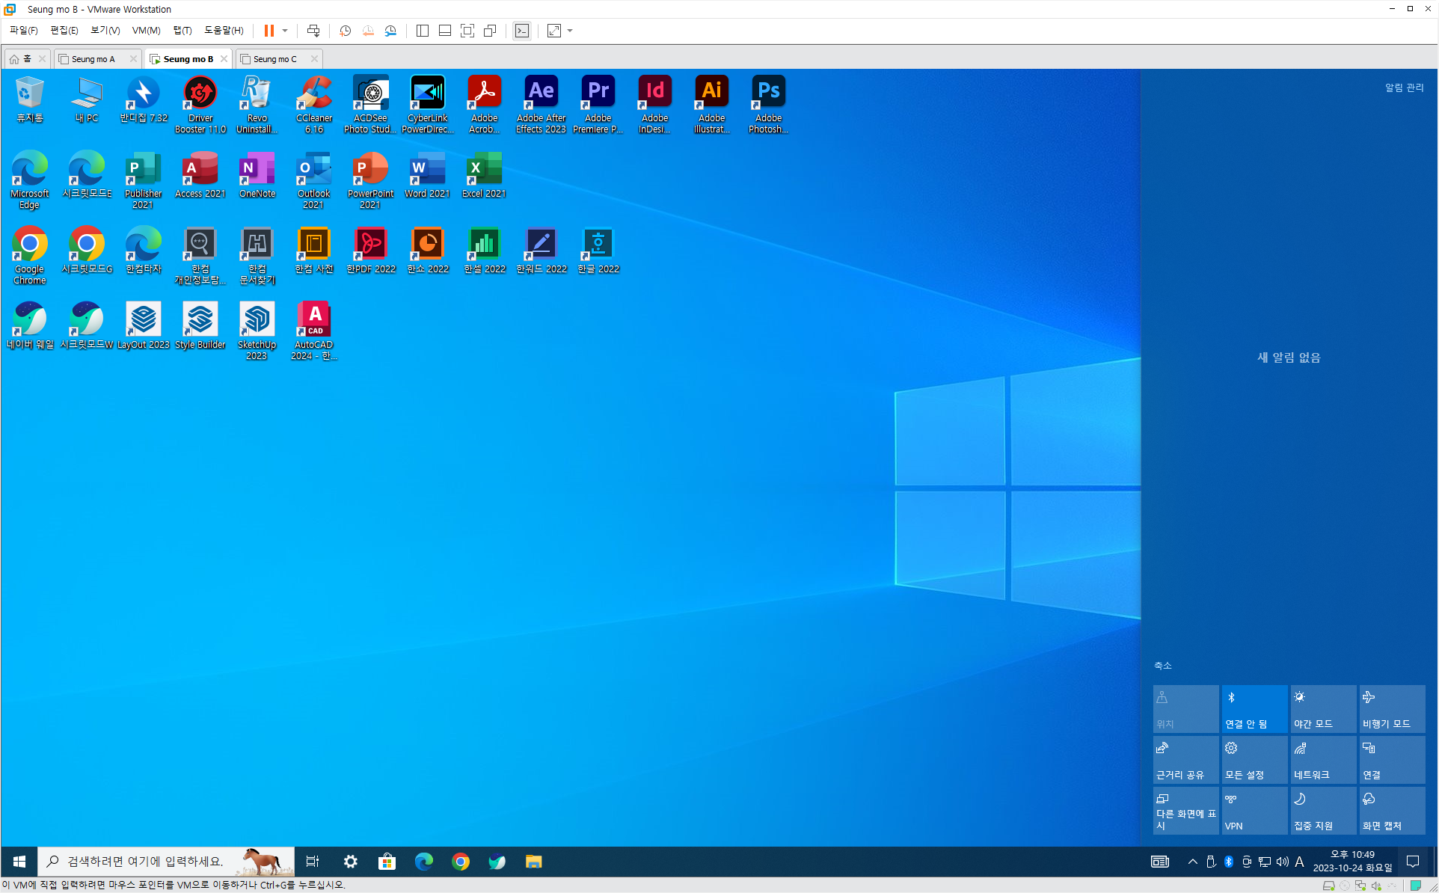
Task: Toggle 야간 모드 night light
Action: tap(1323, 709)
